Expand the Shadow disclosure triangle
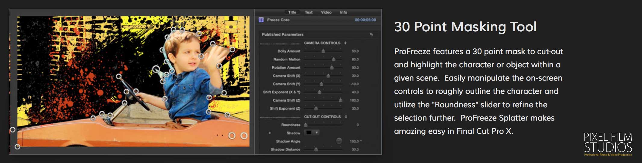 point(270,133)
